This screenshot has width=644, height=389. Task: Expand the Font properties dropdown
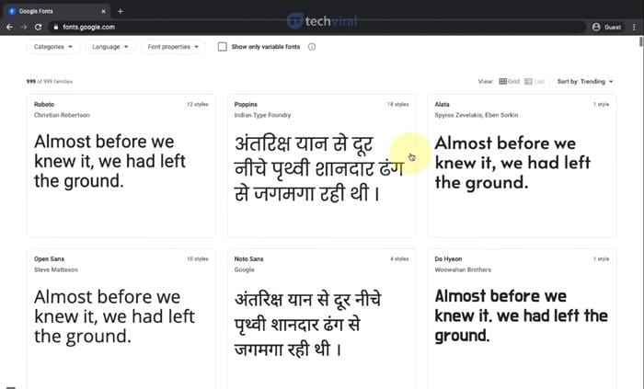pyautogui.click(x=173, y=47)
